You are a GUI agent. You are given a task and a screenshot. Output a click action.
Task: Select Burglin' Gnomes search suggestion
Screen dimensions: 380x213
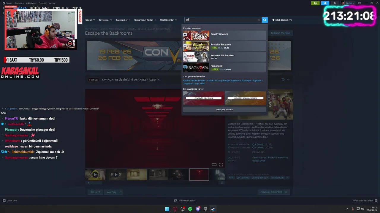point(224,35)
